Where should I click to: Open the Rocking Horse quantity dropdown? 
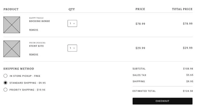point(72,23)
